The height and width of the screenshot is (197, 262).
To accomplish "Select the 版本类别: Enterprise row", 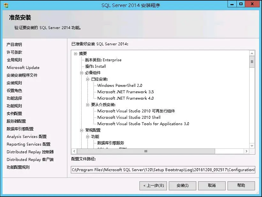I will pos(103,60).
